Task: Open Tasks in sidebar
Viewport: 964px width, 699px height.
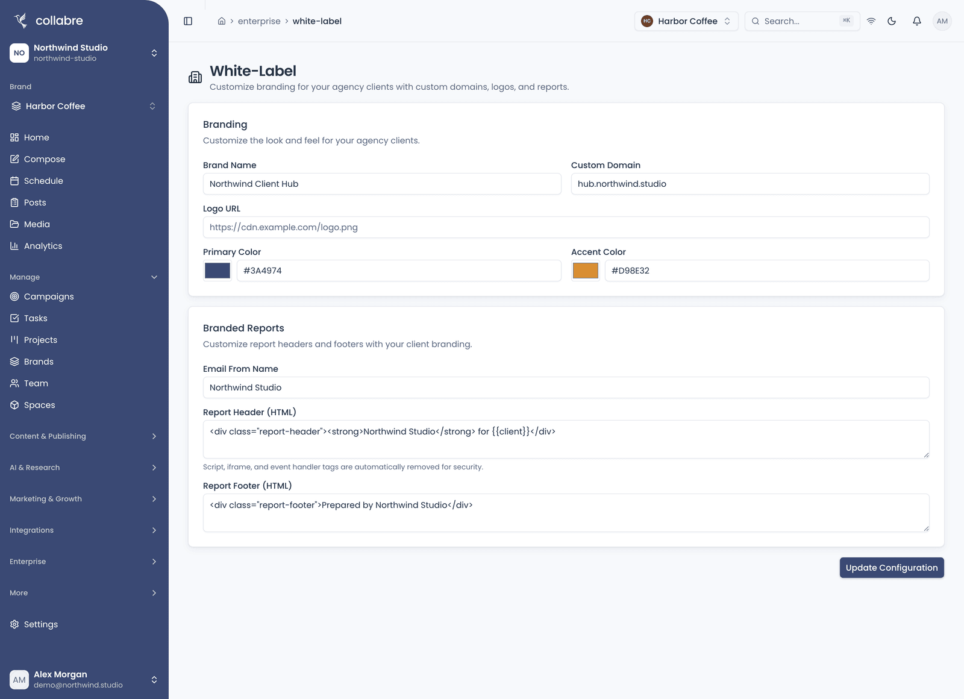Action: click(84, 318)
